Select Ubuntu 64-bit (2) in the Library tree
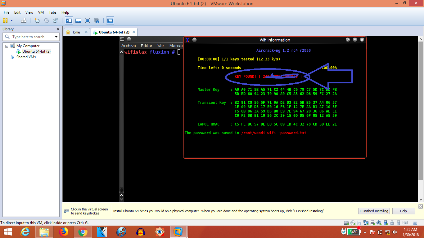The image size is (424, 238). tap(36, 51)
